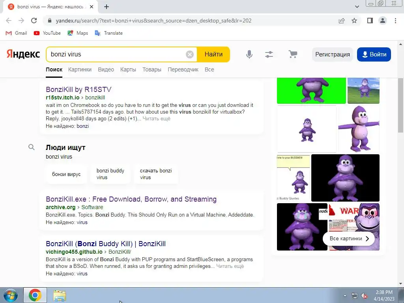Screen dimensions: 404x303
Task: Switch to the Переводчик tab
Action: coord(183,69)
